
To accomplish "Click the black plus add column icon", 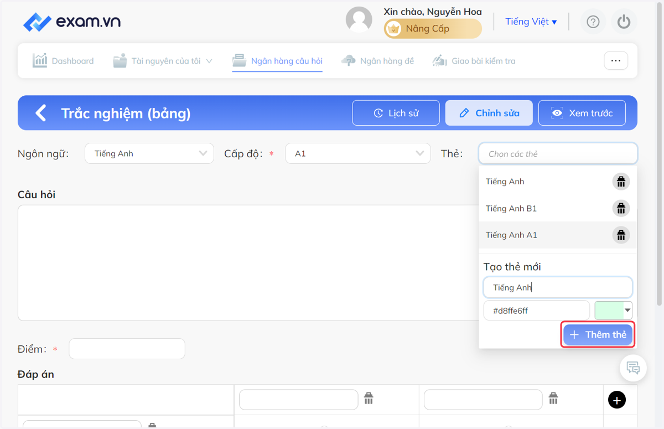I will point(617,400).
